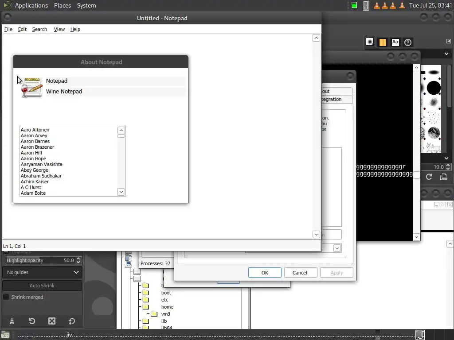Click credits list scroll-up arrow in About dialog

(x=121, y=130)
